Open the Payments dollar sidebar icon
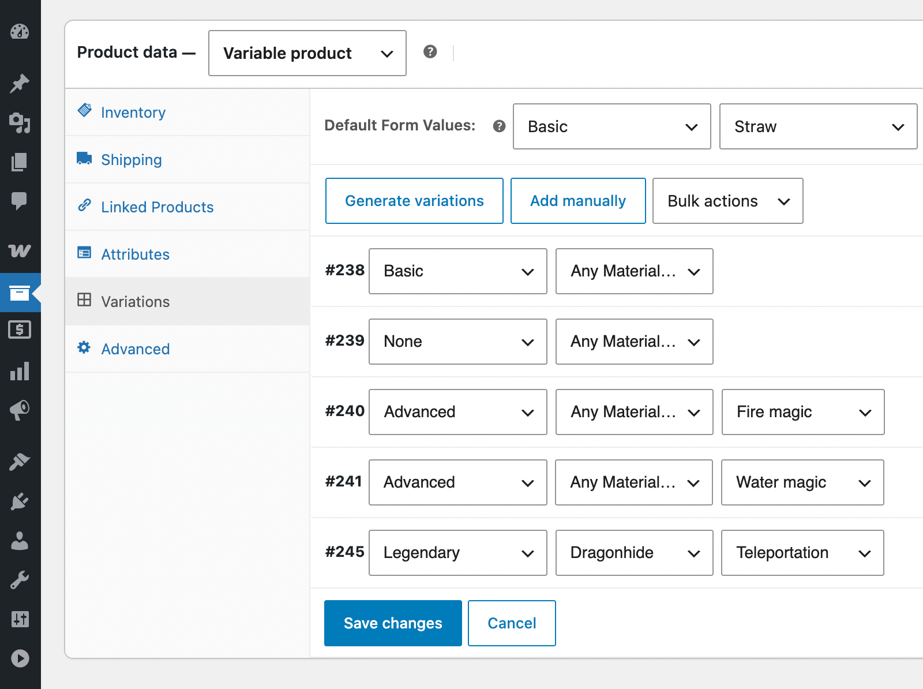 20,329
